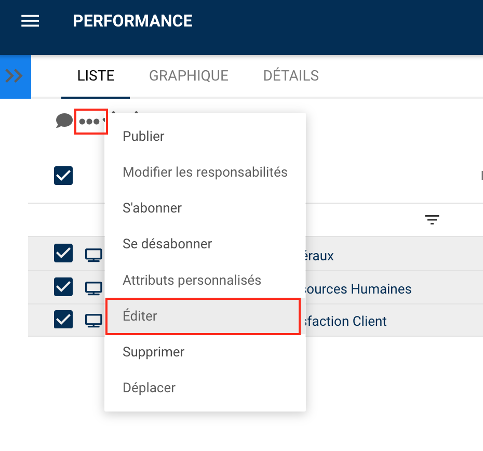Uncheck the Satisfaction Client row checkbox
Image resolution: width=483 pixels, height=451 pixels.
(63, 319)
